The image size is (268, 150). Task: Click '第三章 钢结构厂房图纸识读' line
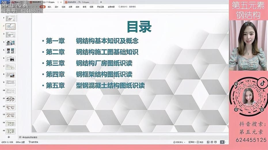coord(89,63)
